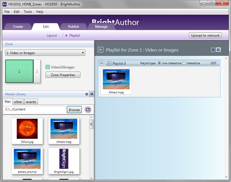
Task: Close the BrightAuthor window
Action: point(222,3)
